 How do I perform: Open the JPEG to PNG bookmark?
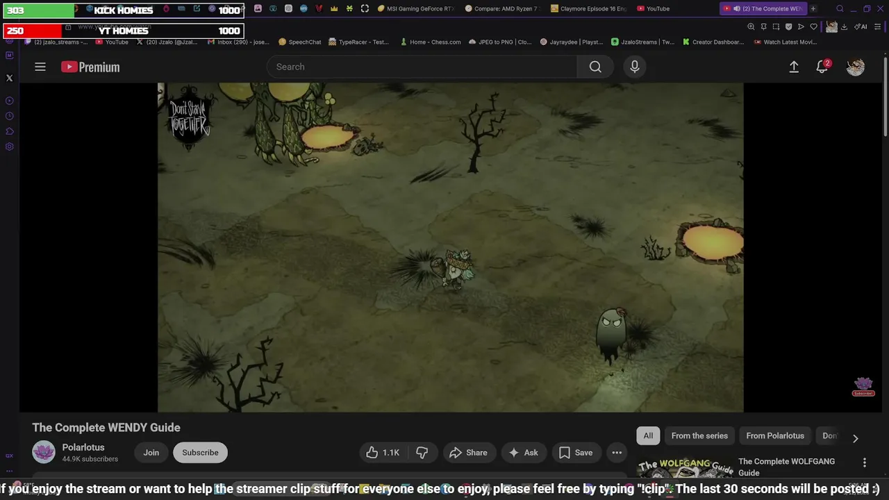pos(500,42)
